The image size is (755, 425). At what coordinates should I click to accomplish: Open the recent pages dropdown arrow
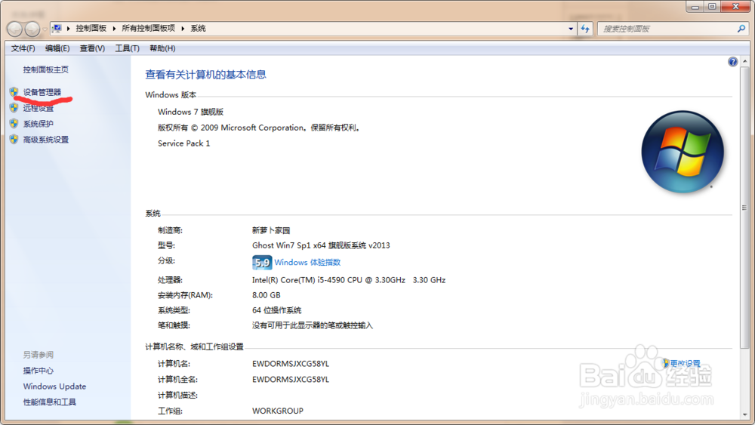(45, 29)
